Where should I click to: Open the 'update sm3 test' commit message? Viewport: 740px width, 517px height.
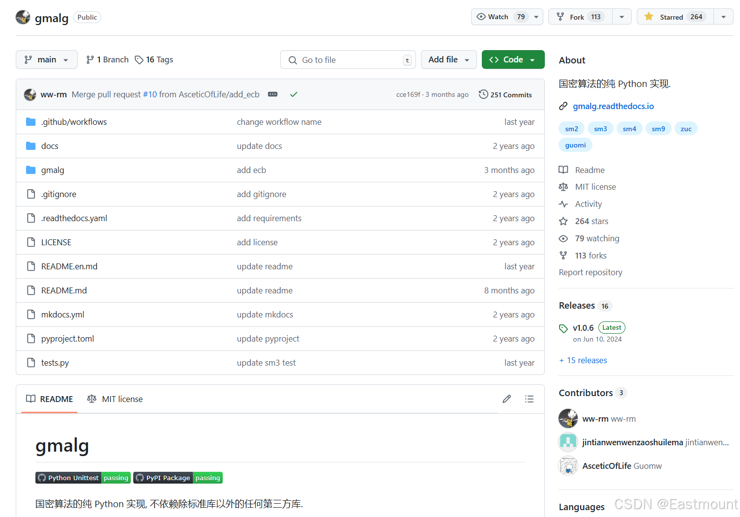coord(266,363)
